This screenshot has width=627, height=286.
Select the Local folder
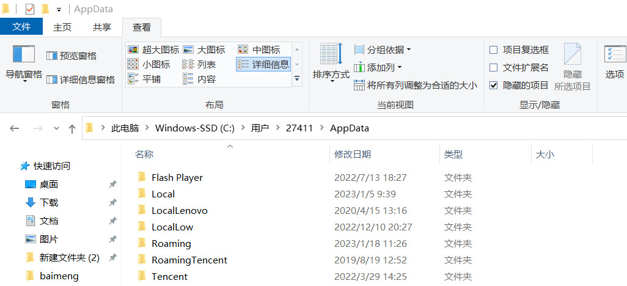coord(156,194)
